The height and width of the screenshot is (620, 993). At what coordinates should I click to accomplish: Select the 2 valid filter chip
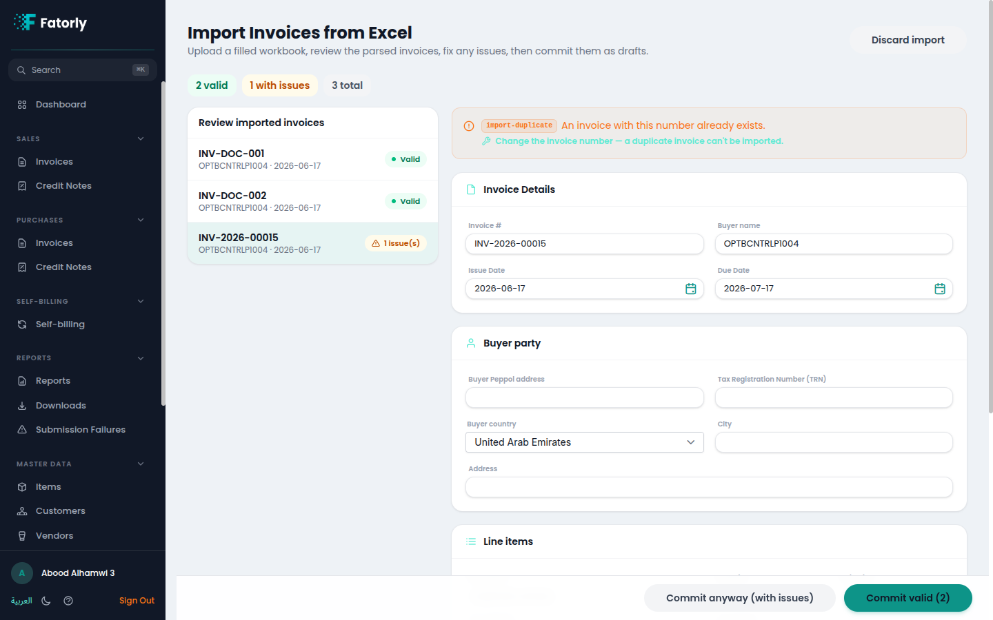click(212, 85)
